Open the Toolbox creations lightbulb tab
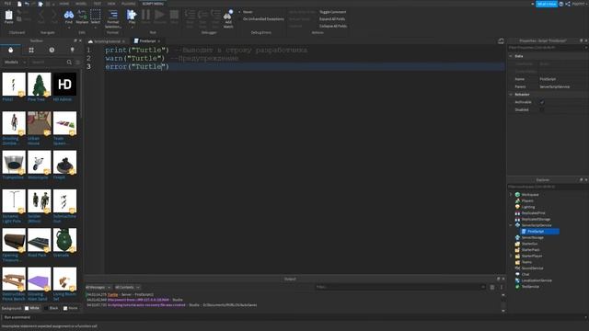This screenshot has height=331, width=589. tap(72, 50)
